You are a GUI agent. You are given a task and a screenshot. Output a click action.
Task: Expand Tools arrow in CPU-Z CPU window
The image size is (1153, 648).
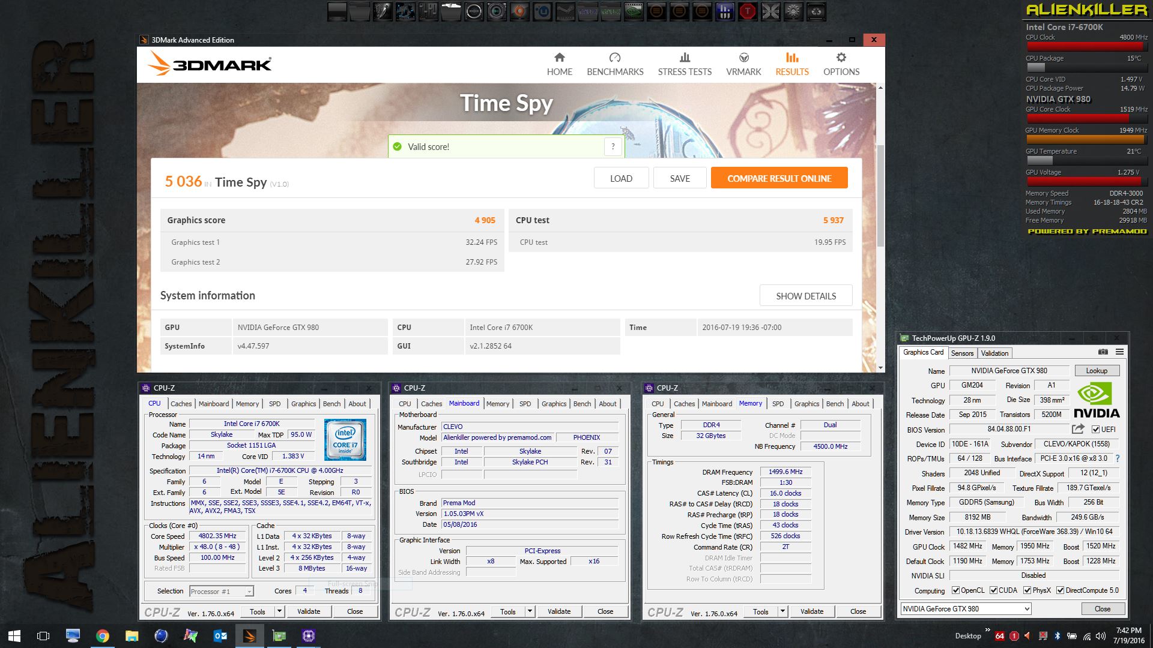click(279, 611)
